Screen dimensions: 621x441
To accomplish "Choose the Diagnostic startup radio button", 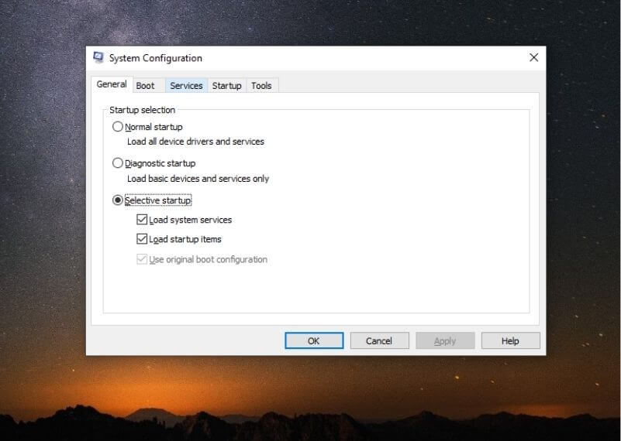I will 118,162.
